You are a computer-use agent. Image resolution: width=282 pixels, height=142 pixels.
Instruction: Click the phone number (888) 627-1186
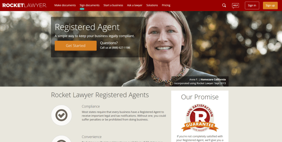(x=121, y=48)
